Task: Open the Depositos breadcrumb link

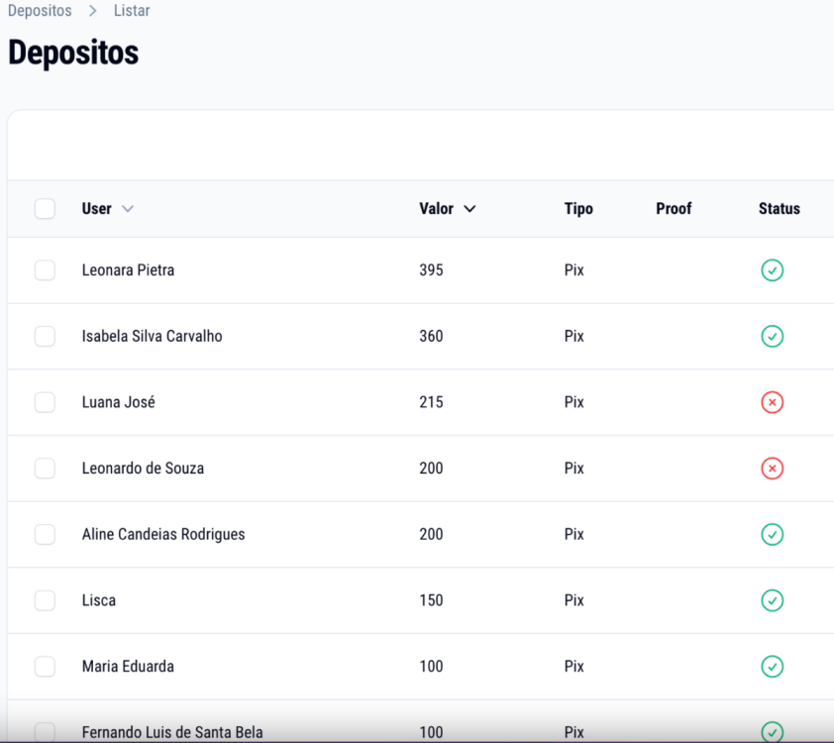Action: click(x=40, y=11)
